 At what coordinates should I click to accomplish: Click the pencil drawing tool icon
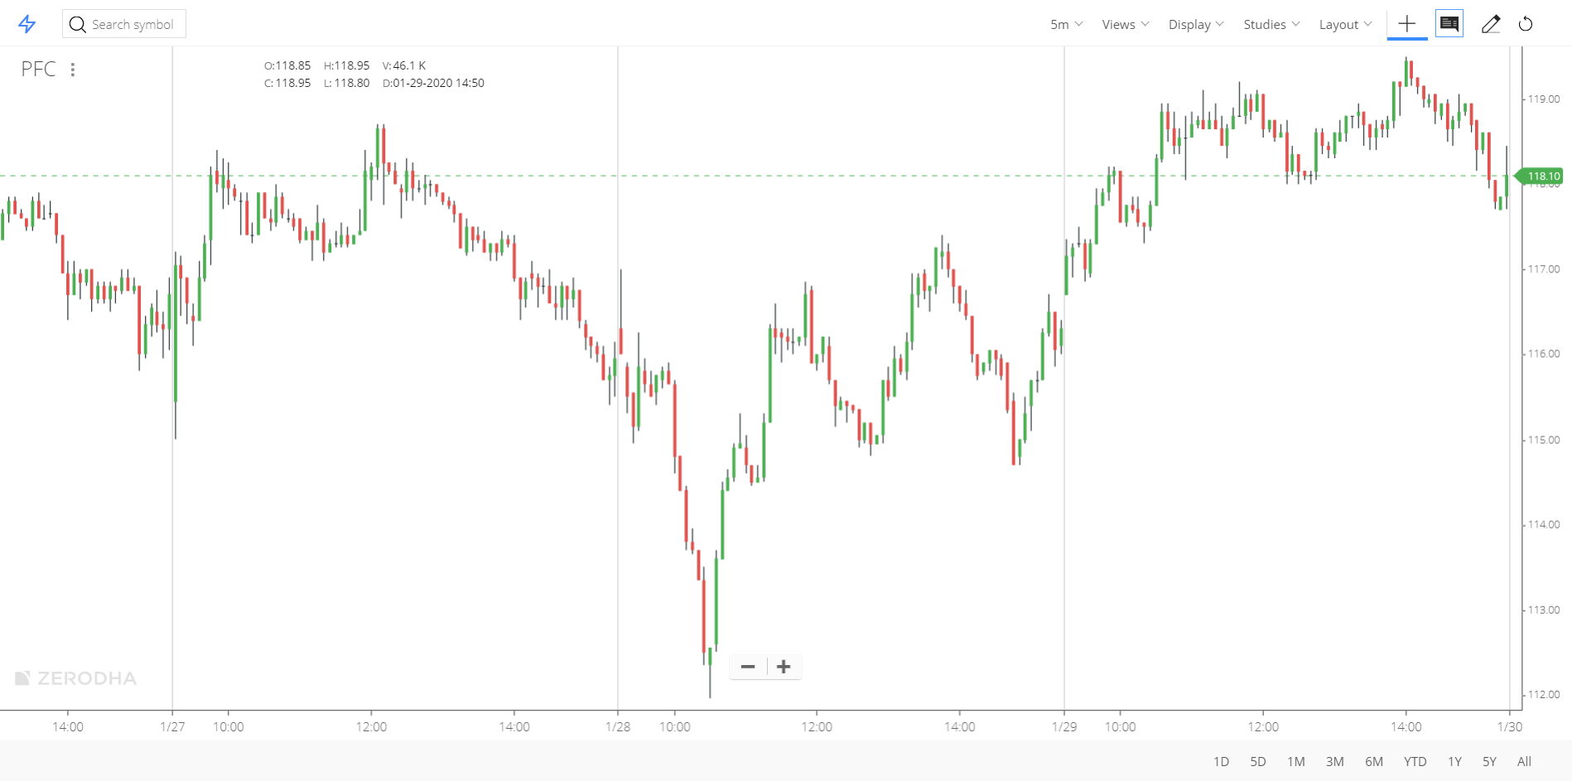coord(1491,24)
